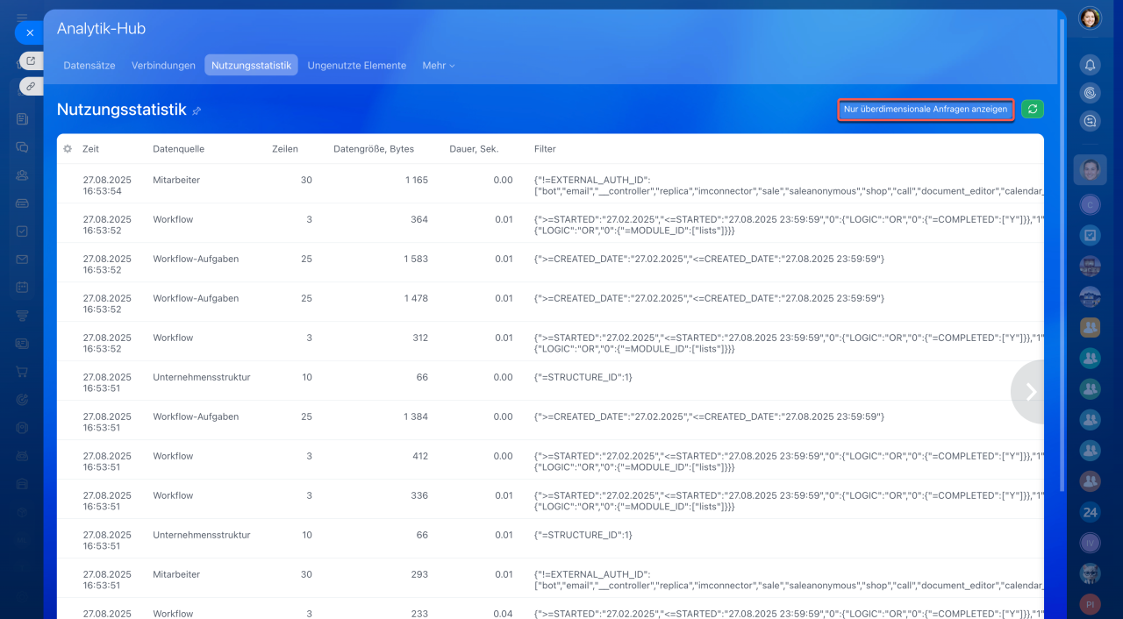Open left sidebar calendar icon

click(22, 288)
